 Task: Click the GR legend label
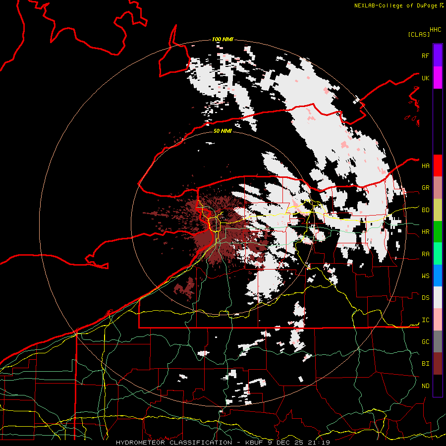426,188
